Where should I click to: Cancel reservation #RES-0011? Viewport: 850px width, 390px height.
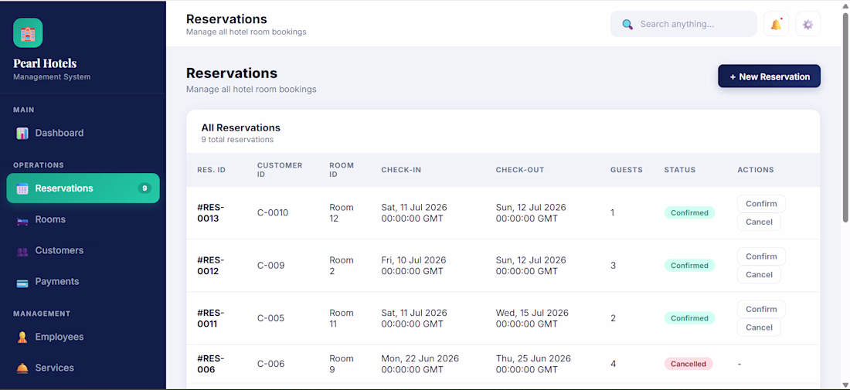pyautogui.click(x=759, y=327)
